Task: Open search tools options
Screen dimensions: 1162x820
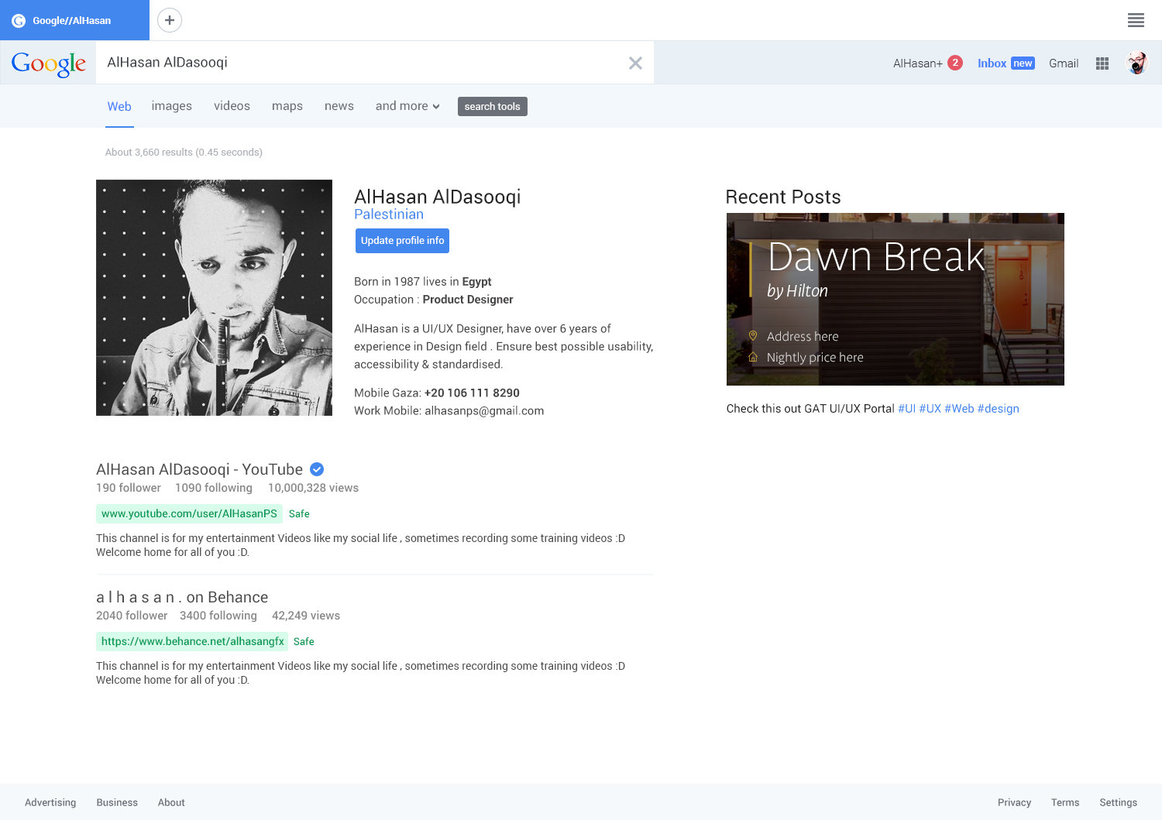Action: pos(492,106)
